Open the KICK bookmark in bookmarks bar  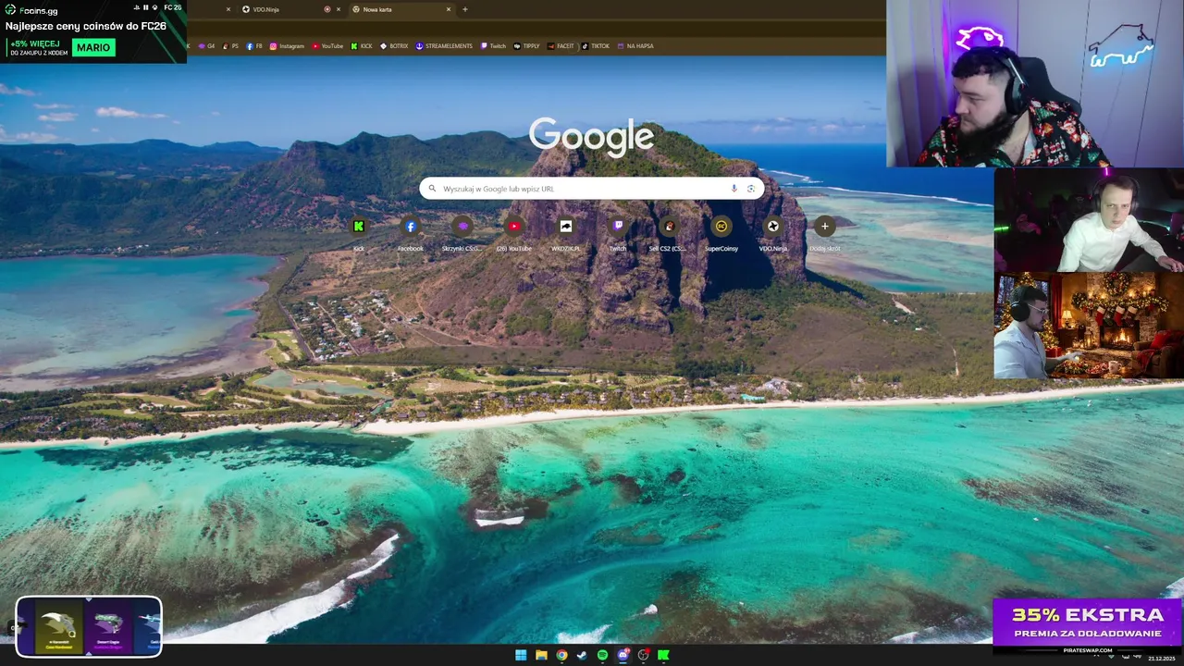tap(362, 46)
